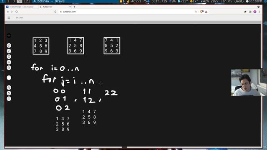This screenshot has height=150, width=267.
Task: Open the white color picker swatch
Action: [x=9, y=78]
